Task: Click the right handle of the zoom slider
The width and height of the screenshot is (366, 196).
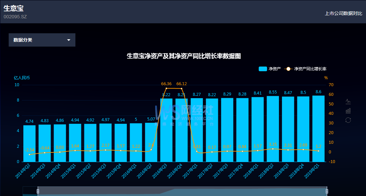Action: pyautogui.click(x=327, y=191)
